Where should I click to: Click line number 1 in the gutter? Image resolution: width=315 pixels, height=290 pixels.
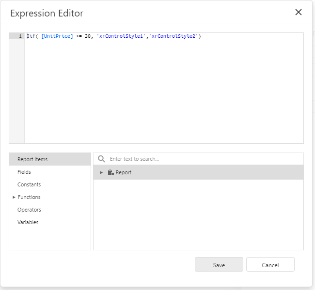coord(20,36)
